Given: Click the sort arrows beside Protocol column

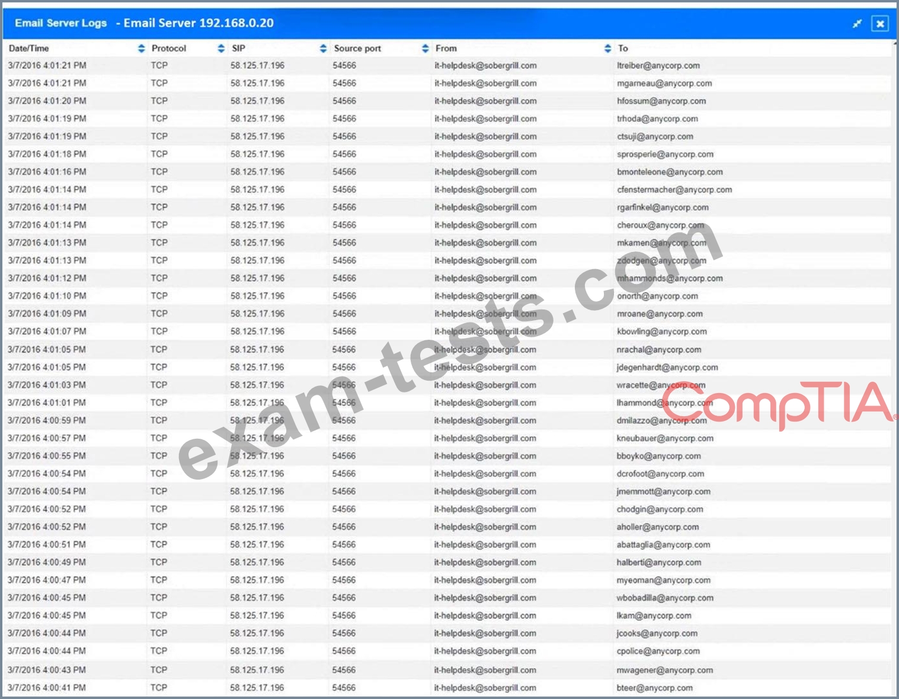Looking at the screenshot, I should tap(221, 49).
